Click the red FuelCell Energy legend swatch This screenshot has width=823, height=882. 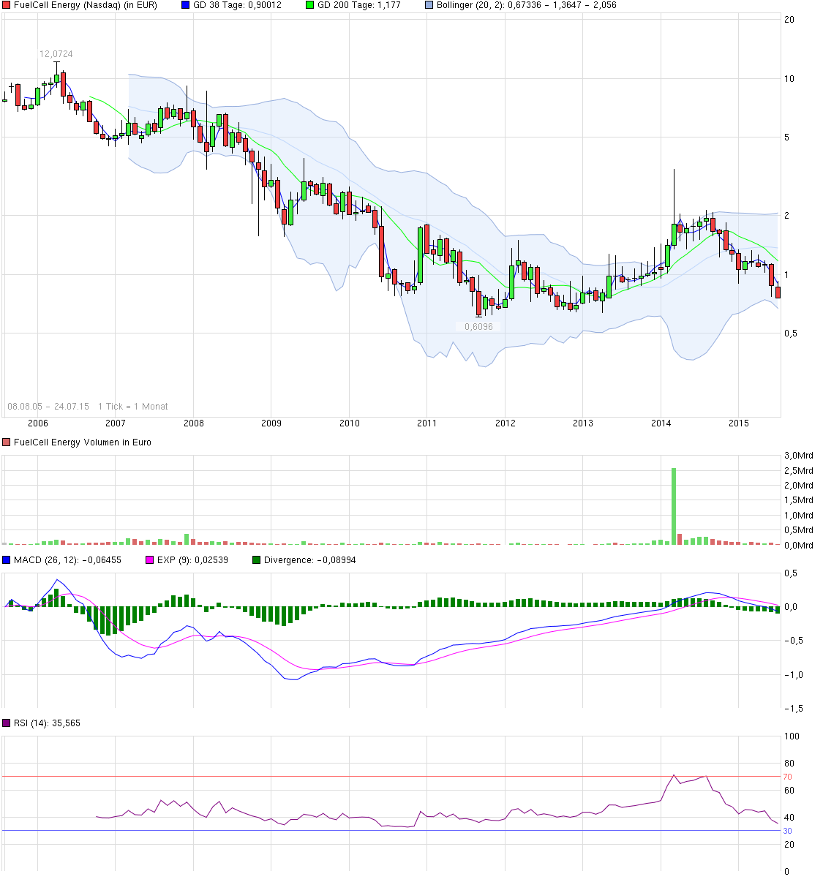[7, 5]
